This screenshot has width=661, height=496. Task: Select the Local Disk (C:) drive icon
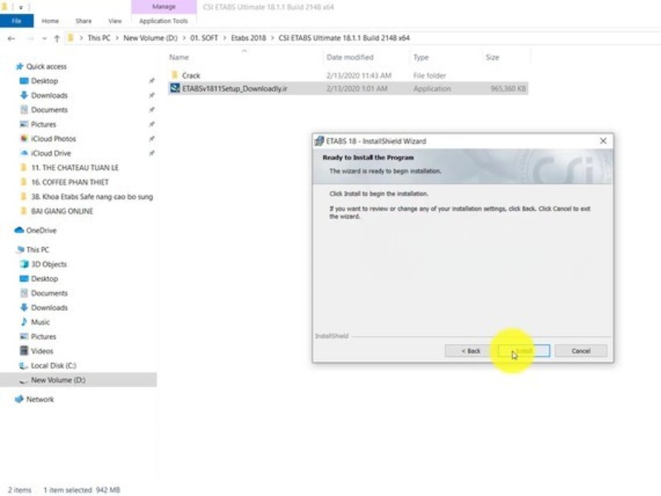click(x=23, y=365)
